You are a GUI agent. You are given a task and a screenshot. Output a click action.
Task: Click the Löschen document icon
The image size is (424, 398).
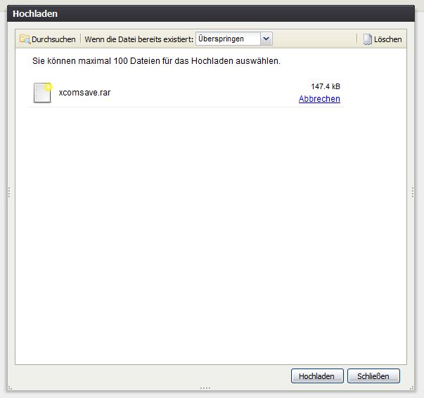click(x=367, y=39)
